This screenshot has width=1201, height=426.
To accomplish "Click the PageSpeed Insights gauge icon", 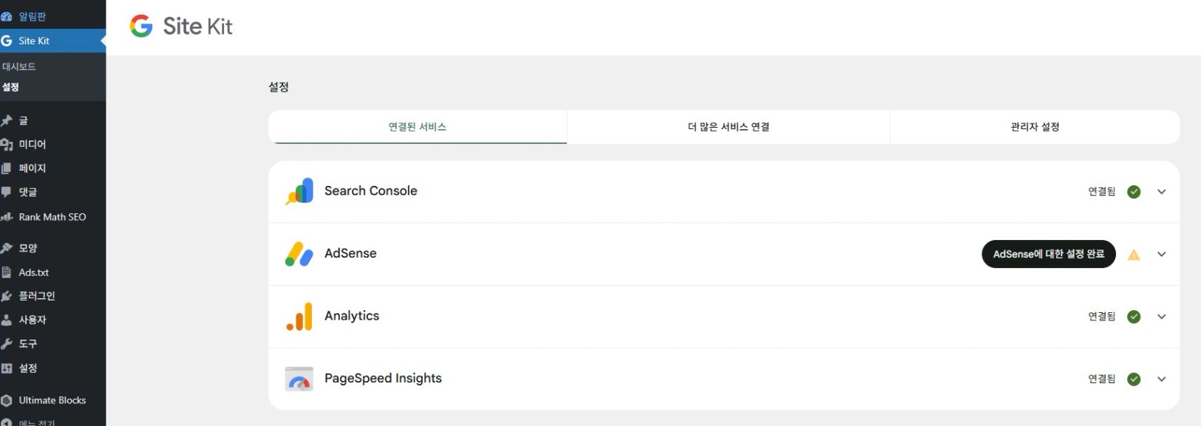I will pyautogui.click(x=299, y=379).
